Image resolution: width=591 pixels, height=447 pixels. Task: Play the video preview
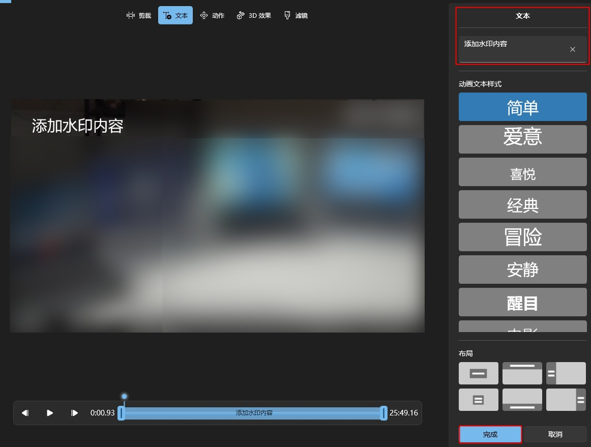pyautogui.click(x=49, y=413)
